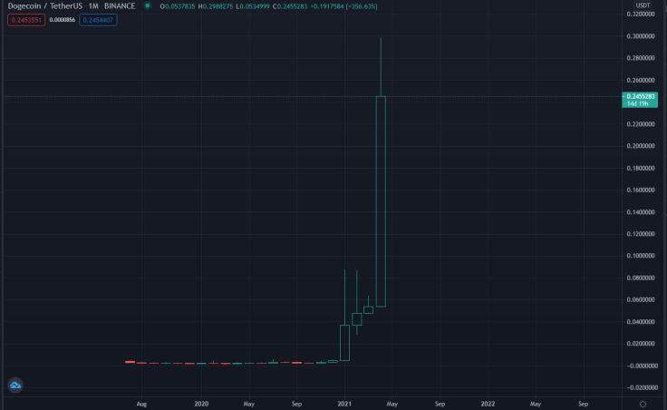The height and width of the screenshot is (410, 667).
Task: Open the chart settings gear icon
Action: coord(643,404)
